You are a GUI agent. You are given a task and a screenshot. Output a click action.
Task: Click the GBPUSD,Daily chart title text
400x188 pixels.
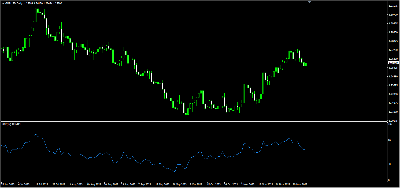click(x=14, y=3)
